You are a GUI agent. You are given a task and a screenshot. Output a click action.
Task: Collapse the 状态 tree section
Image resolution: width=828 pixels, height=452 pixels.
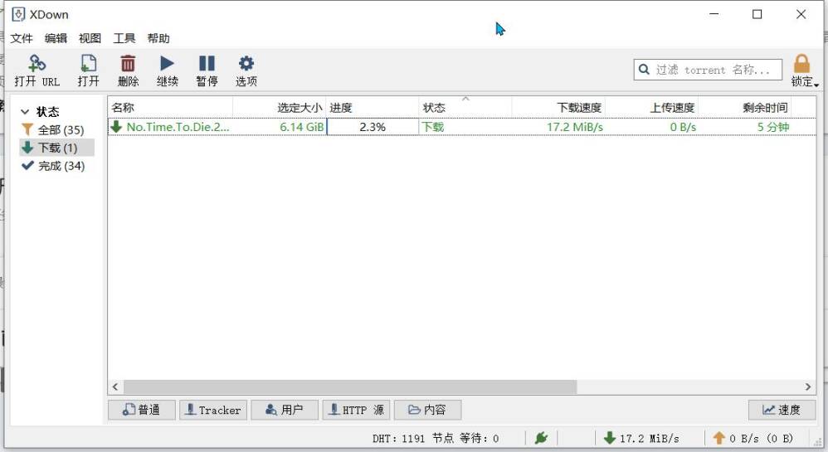click(x=25, y=112)
